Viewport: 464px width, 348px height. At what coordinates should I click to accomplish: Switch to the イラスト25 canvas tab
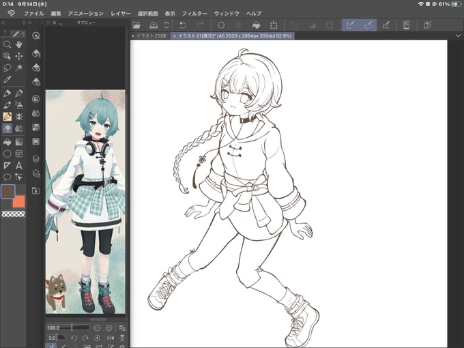[150, 35]
